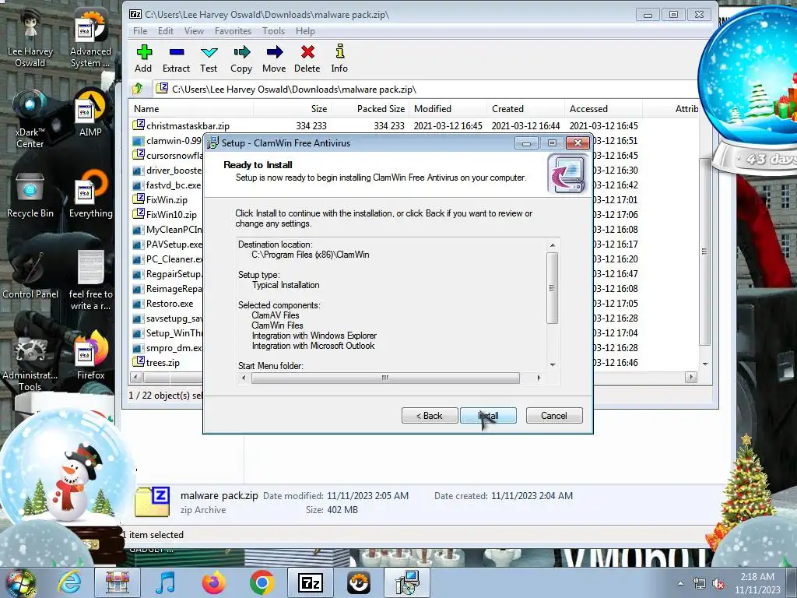Screen dimensions: 797x598
Task: Open Advanced System desktop shortcut
Action: (x=90, y=39)
